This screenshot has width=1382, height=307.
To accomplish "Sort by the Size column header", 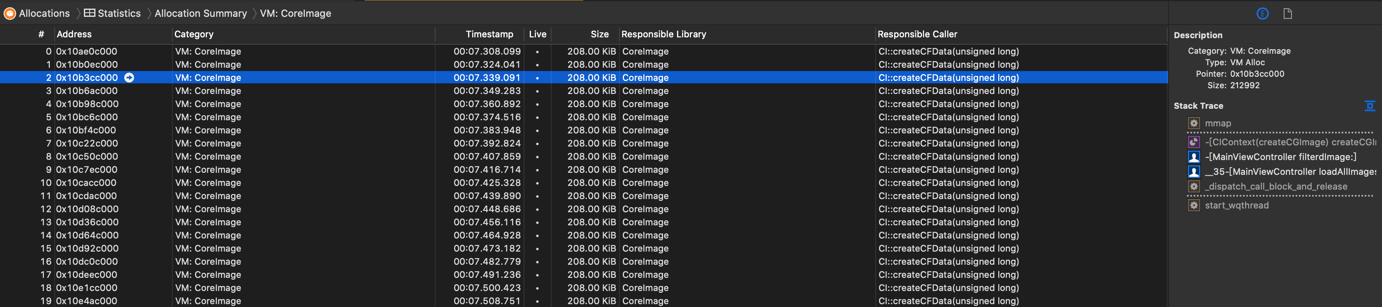I will (599, 34).
